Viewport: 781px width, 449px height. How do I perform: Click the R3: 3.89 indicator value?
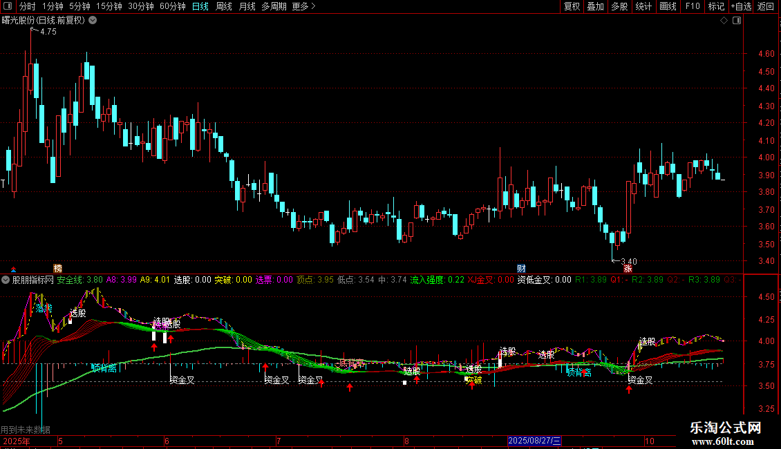(x=704, y=280)
